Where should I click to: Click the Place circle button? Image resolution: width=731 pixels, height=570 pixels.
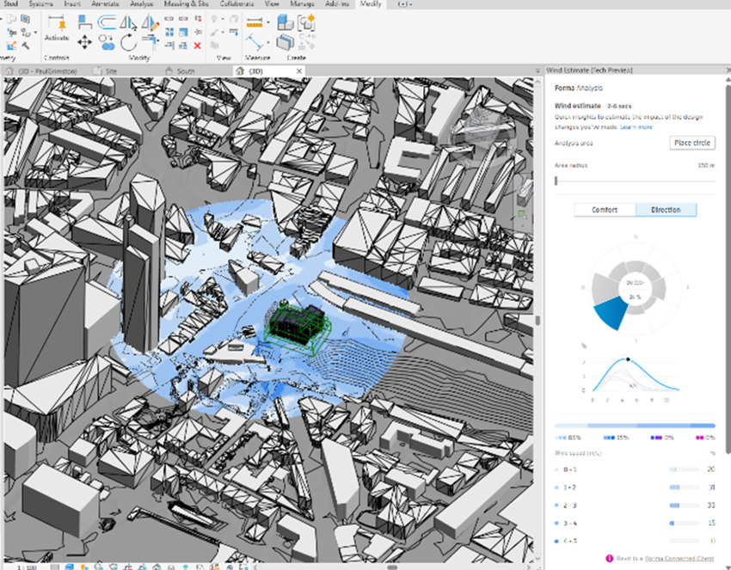click(691, 144)
